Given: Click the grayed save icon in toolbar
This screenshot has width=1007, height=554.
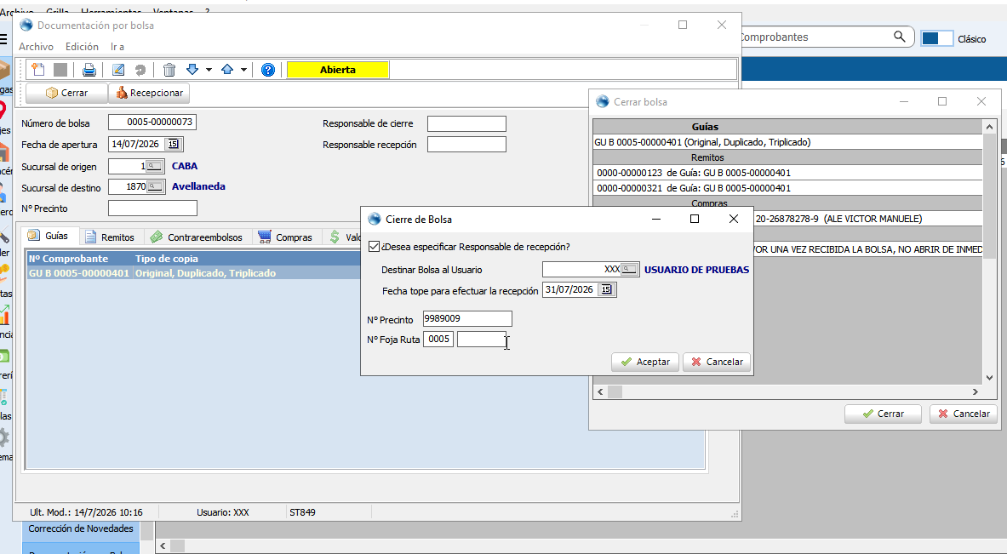Looking at the screenshot, I should (60, 69).
